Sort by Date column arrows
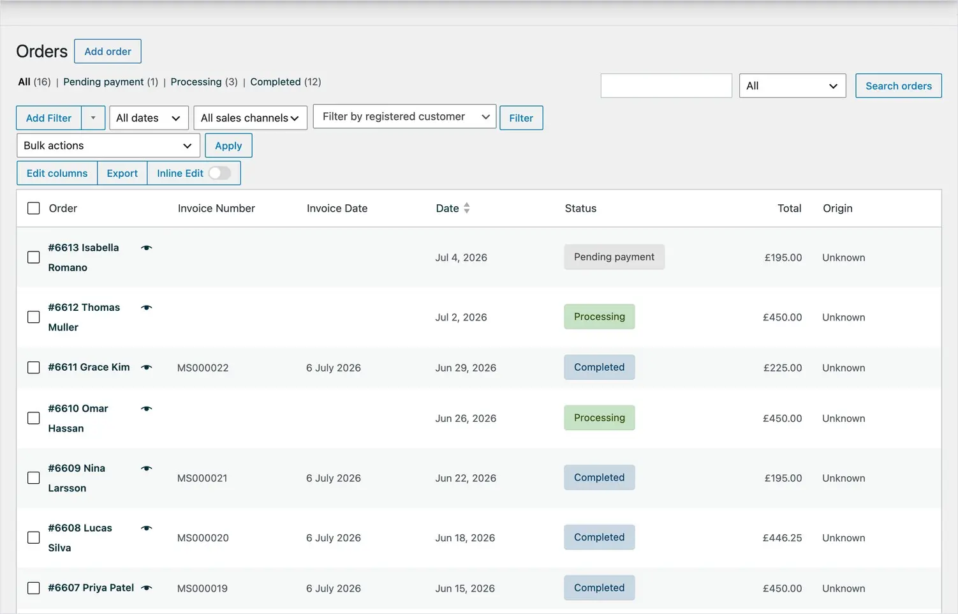958x614 pixels. (467, 208)
